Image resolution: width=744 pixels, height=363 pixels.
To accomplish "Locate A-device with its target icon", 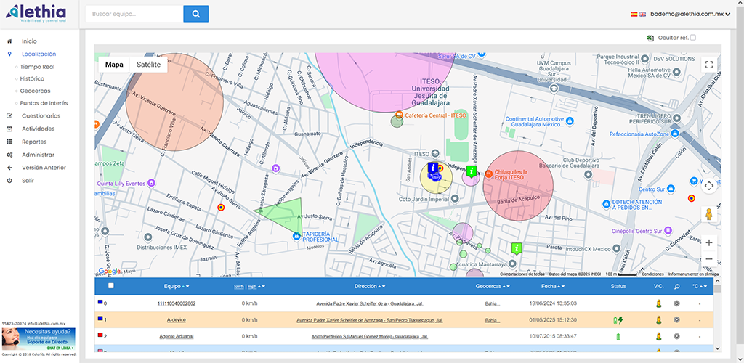I will pos(676,320).
